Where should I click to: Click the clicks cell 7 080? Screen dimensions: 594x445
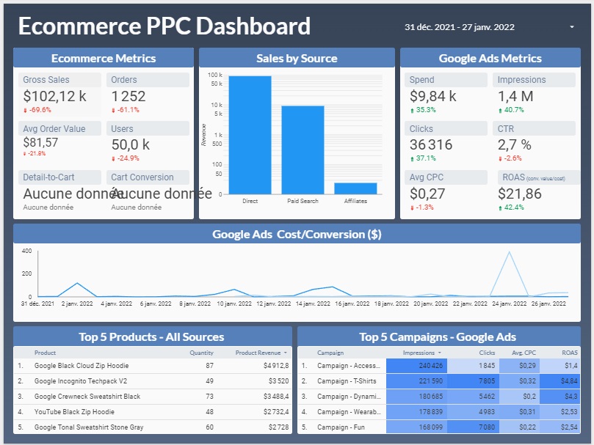click(473, 427)
